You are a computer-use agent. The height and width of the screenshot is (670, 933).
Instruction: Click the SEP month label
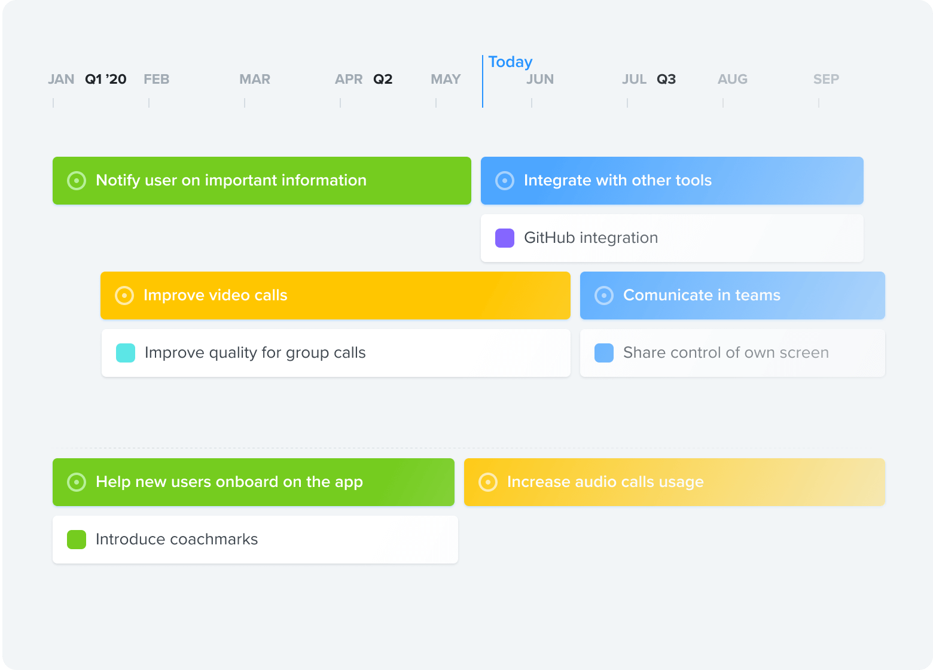point(827,80)
